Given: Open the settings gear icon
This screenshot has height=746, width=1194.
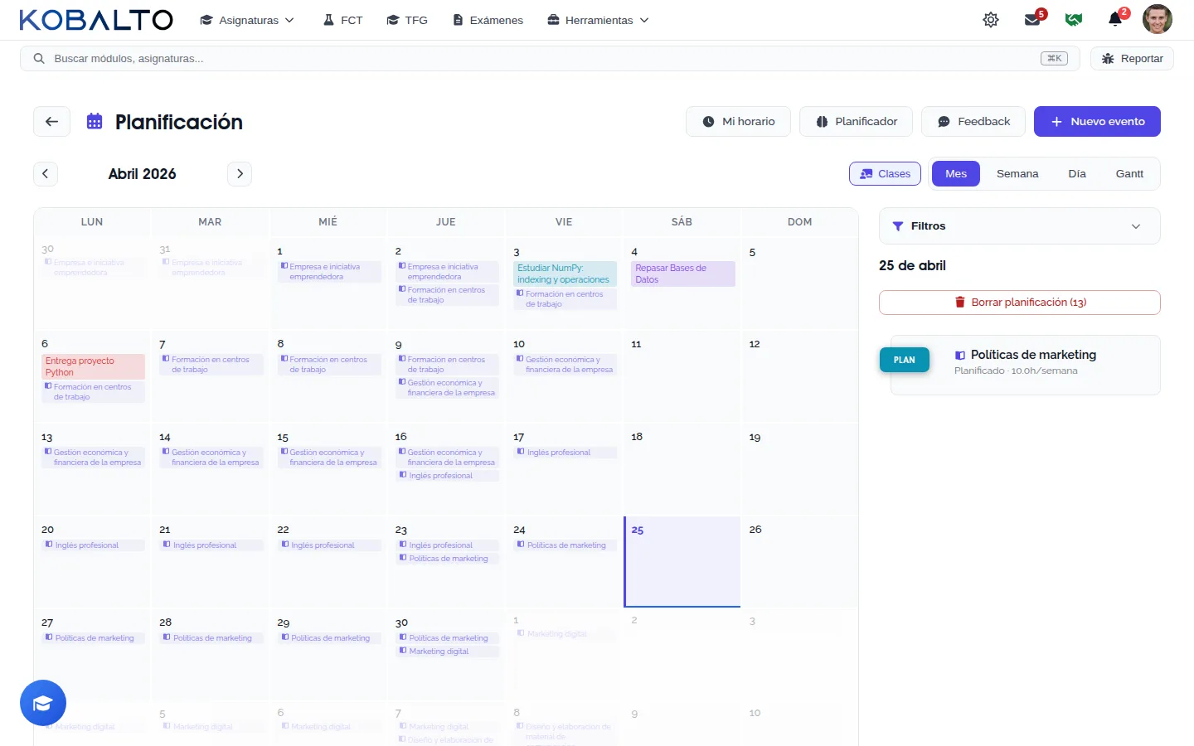Looking at the screenshot, I should tap(991, 20).
